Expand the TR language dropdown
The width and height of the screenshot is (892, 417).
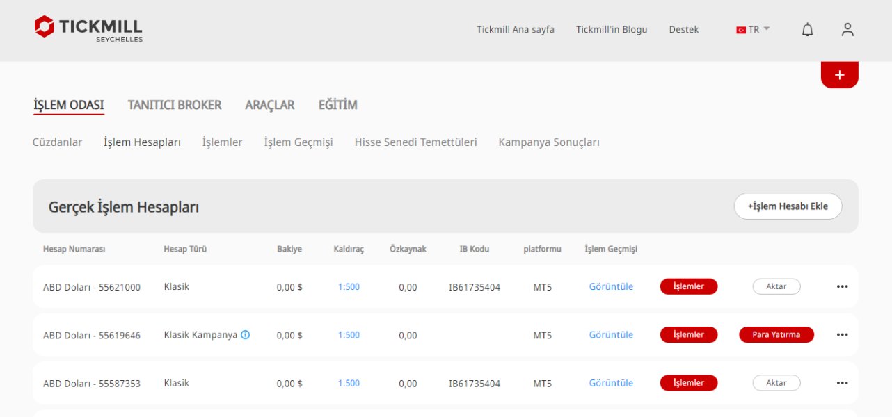[753, 30]
